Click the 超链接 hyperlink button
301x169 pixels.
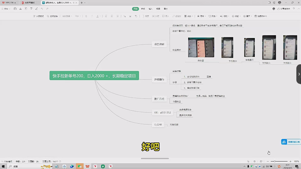[177, 16]
